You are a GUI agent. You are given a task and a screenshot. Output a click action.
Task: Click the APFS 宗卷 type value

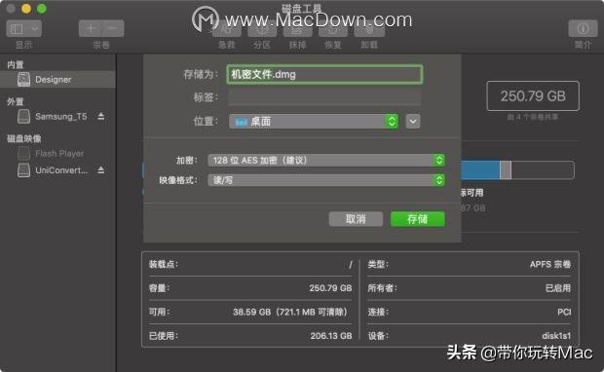[x=550, y=264]
